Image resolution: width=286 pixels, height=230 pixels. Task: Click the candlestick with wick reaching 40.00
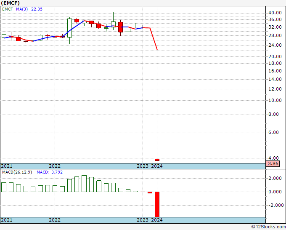(113, 21)
